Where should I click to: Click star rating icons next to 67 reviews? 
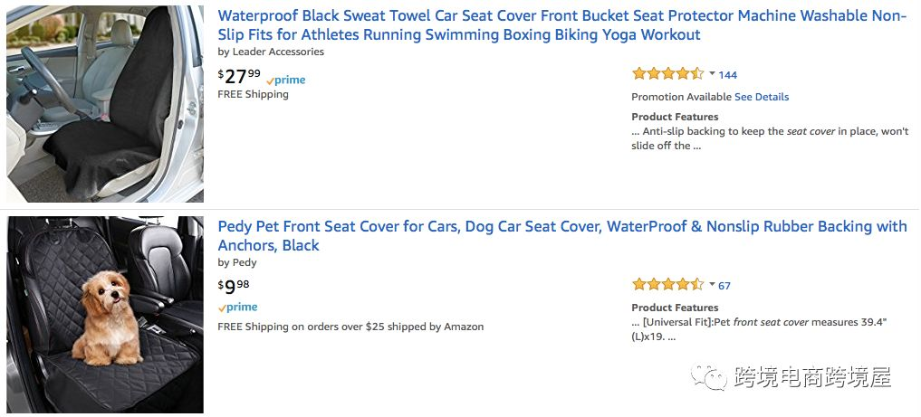[667, 285]
